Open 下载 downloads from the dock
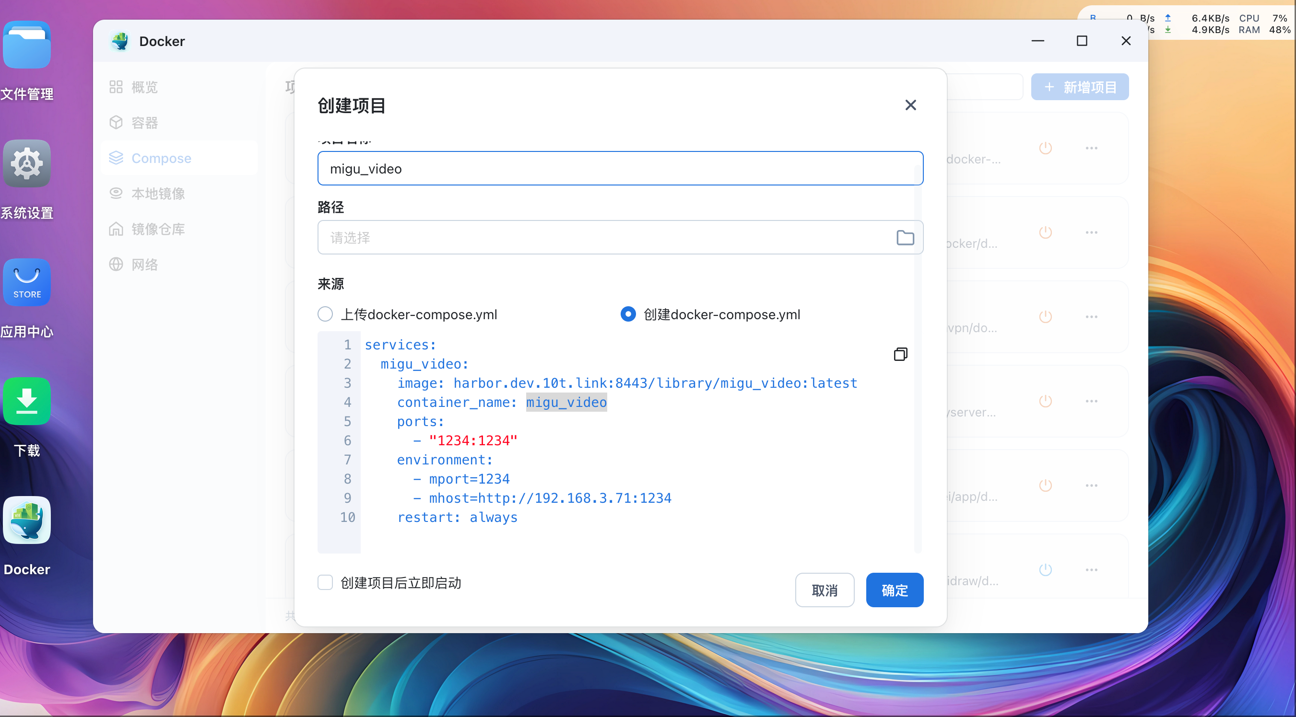The height and width of the screenshot is (717, 1296). pos(27,401)
